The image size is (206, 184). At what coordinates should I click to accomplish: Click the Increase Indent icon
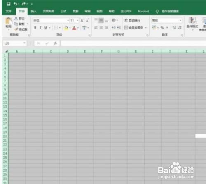pos(119,28)
